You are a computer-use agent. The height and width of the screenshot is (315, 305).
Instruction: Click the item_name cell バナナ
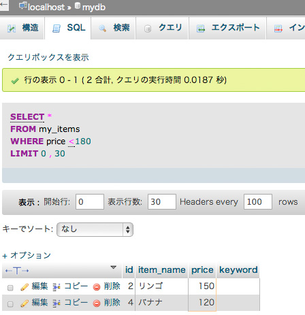point(161,303)
